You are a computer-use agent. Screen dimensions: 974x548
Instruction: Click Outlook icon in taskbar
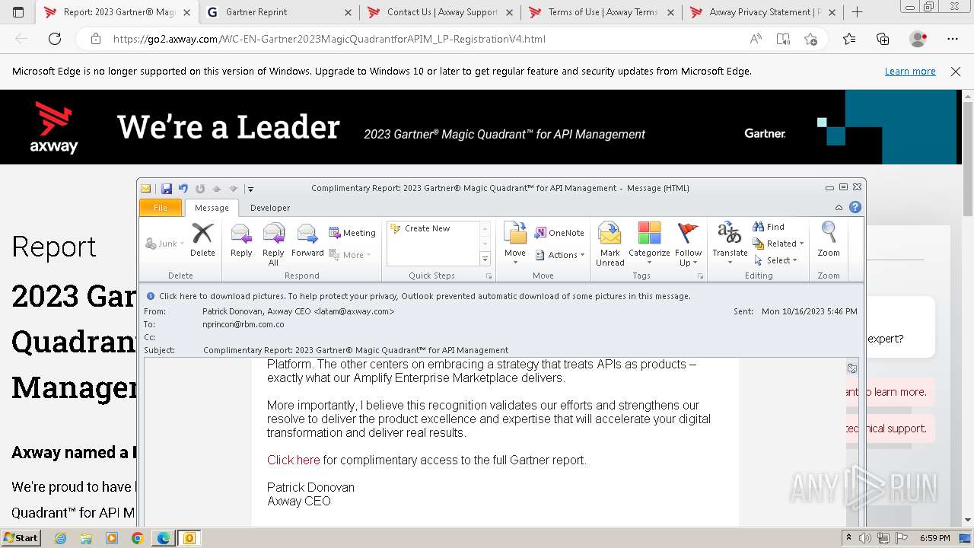[x=189, y=538]
